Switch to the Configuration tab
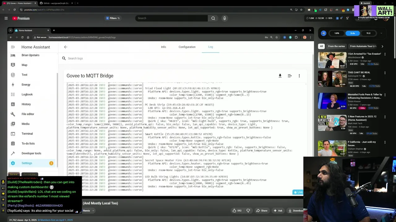 coord(187,47)
